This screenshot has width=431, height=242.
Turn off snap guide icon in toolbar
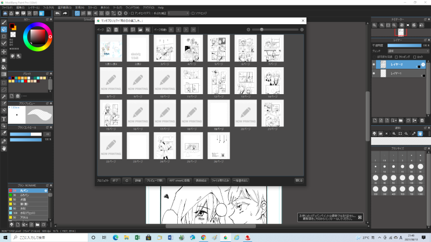pyautogui.click(x=77, y=13)
